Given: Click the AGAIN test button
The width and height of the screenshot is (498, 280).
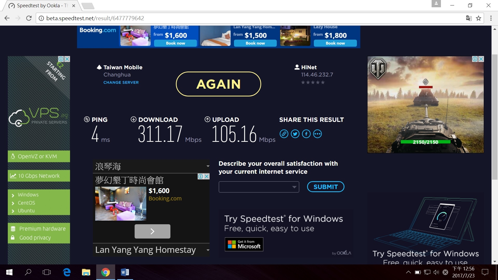Looking at the screenshot, I should click(x=218, y=84).
